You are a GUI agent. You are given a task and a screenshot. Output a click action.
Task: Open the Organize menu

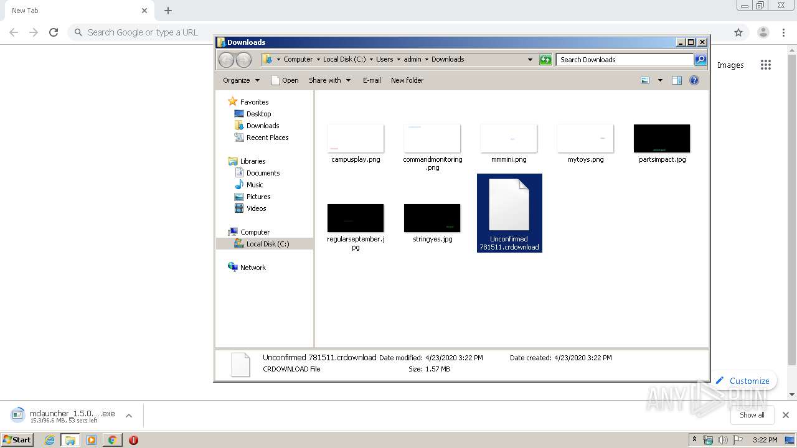coord(242,80)
